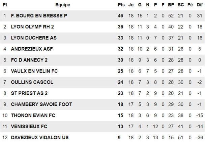This screenshot has height=143, width=207.
Task: Select VAULX EN VELIN FC team
Action: [34, 71]
